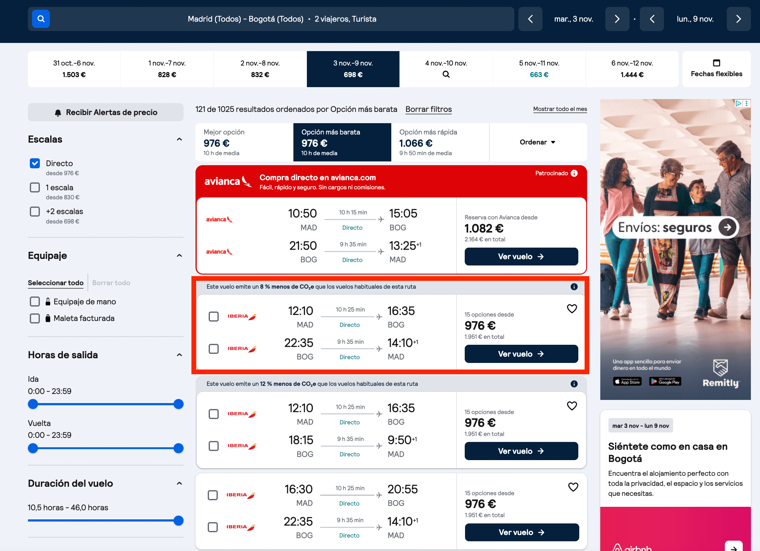Click the Google Play badge in Remitly ad
The height and width of the screenshot is (551, 760).
tap(665, 382)
